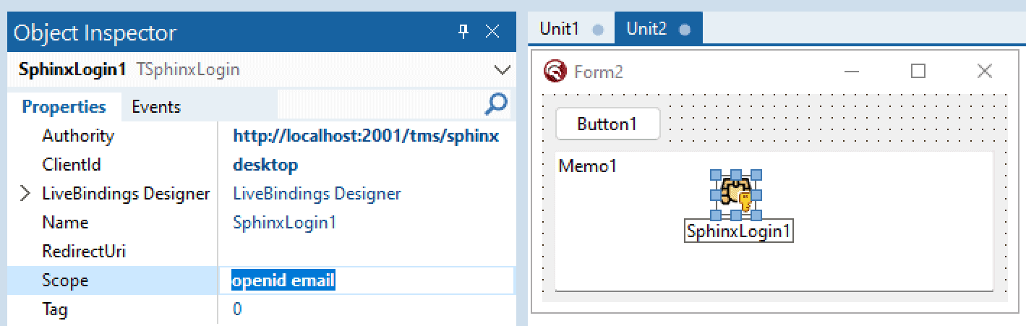This screenshot has width=1026, height=326.
Task: Switch to the Properties tab
Action: [64, 107]
